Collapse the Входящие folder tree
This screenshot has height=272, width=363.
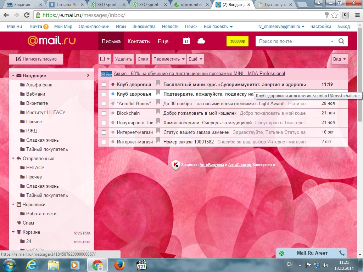point(13,76)
